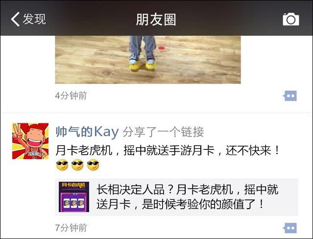Click the 7分钟前 timestamp

71,228
